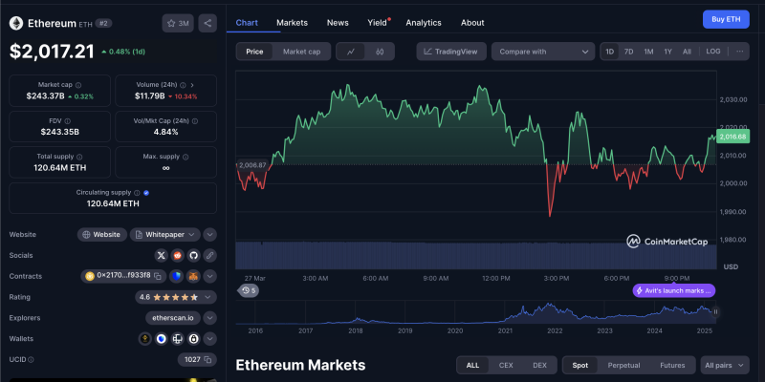
Task: Click the verified circulating supply badge
Action: (x=146, y=193)
